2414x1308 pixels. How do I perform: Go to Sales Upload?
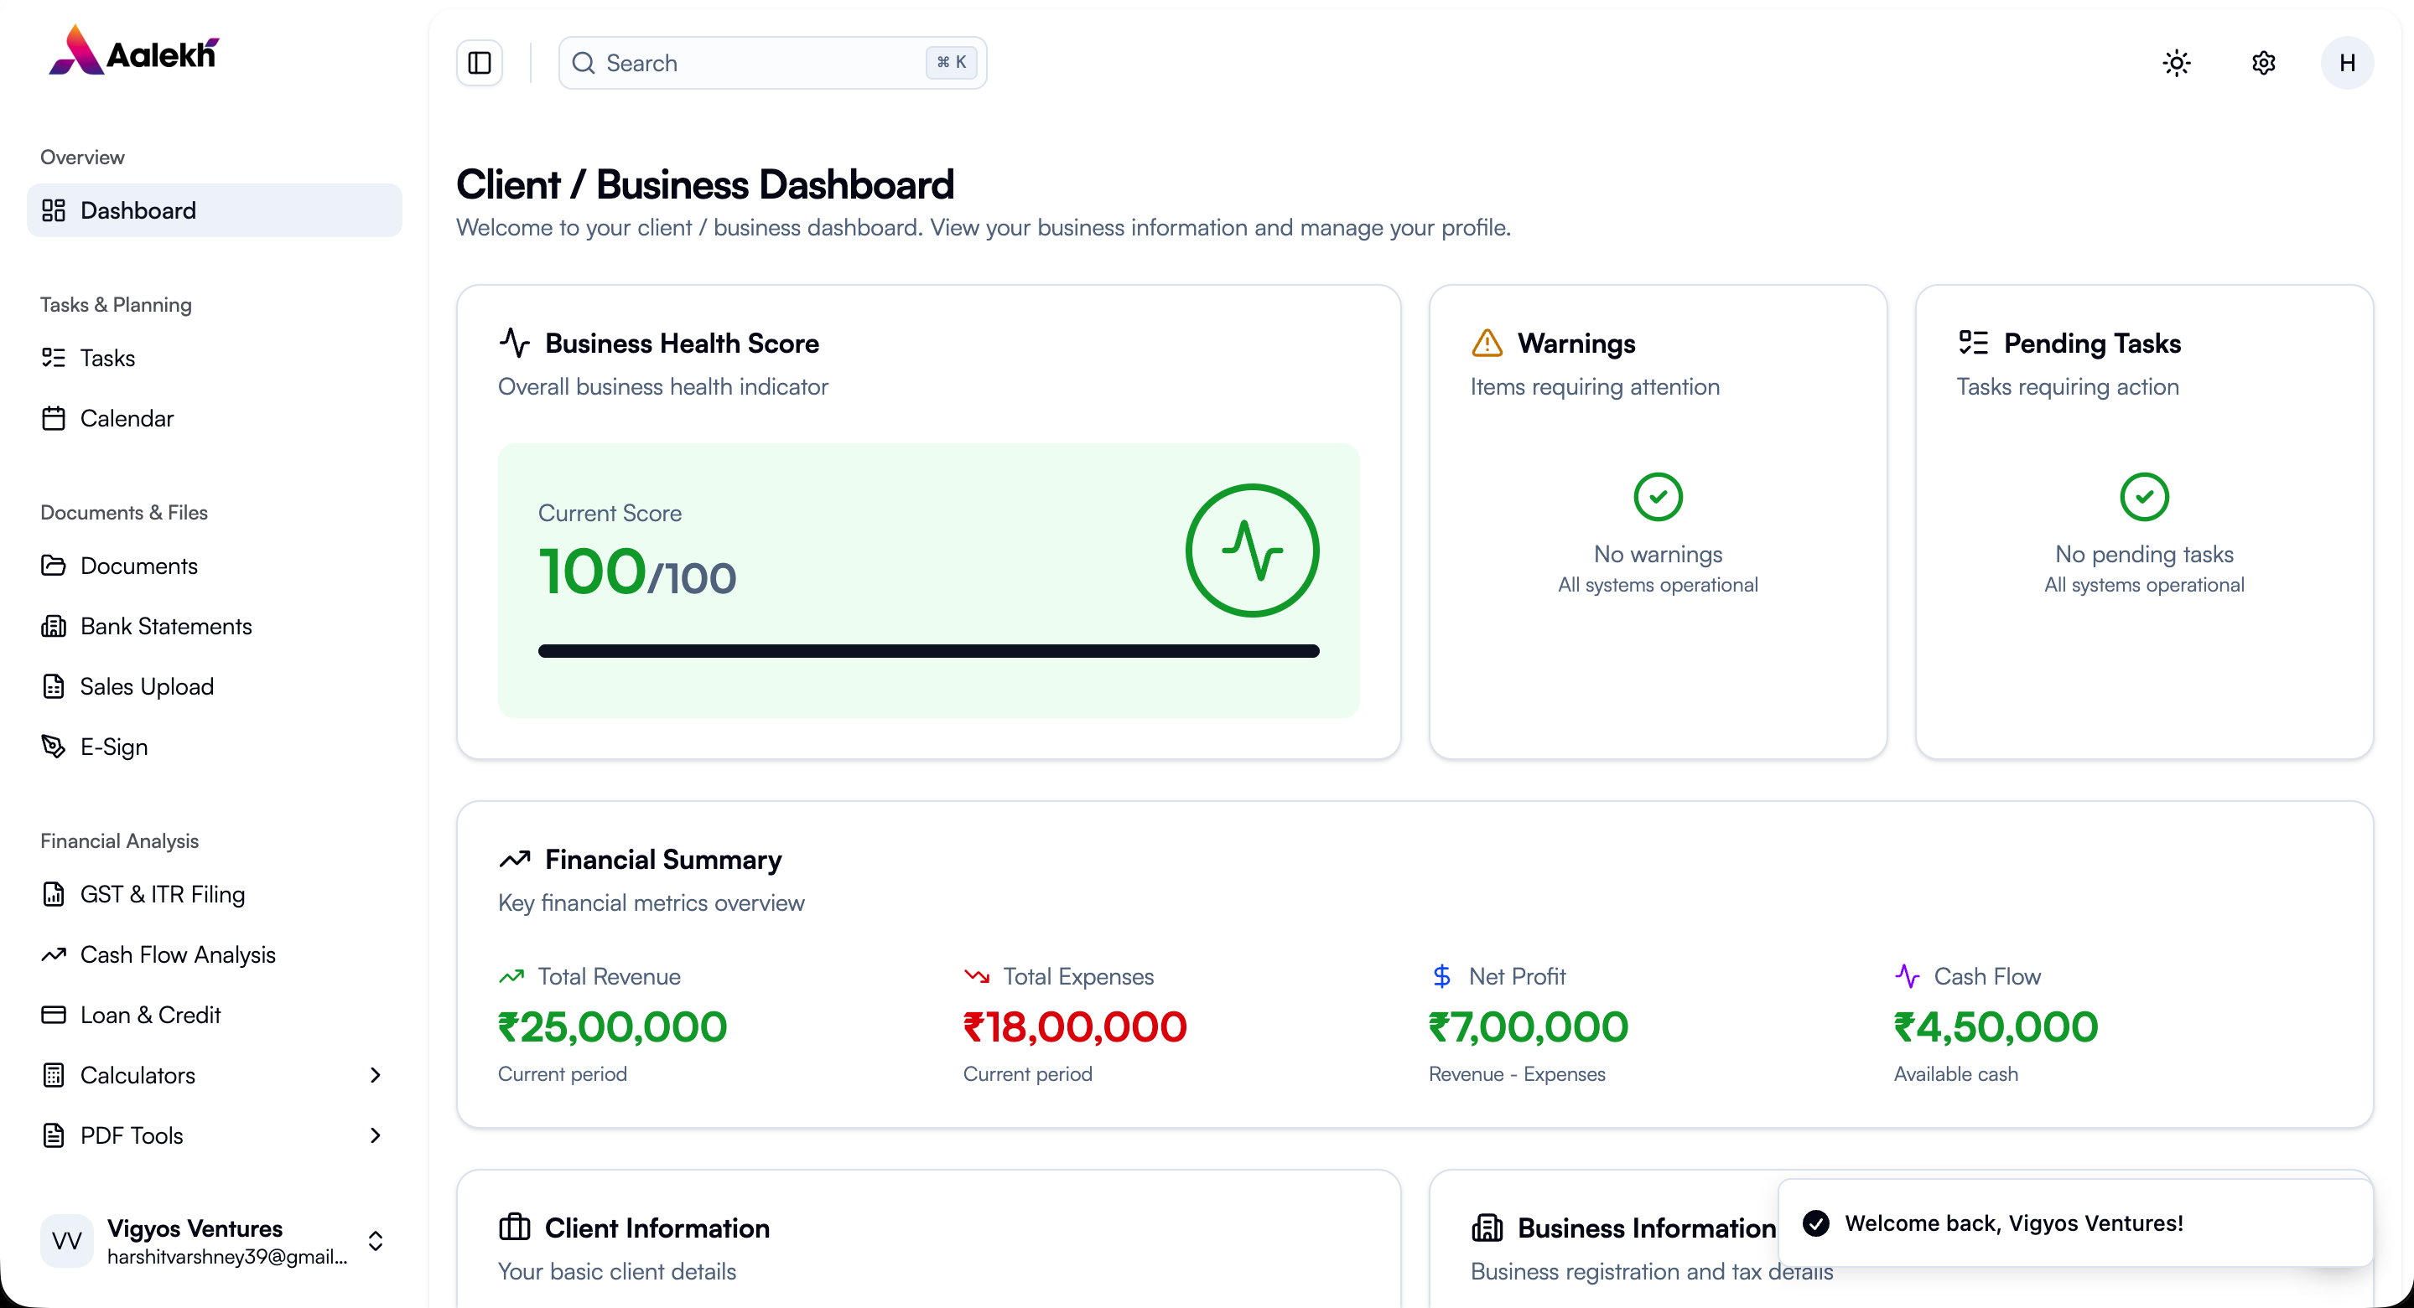point(146,686)
